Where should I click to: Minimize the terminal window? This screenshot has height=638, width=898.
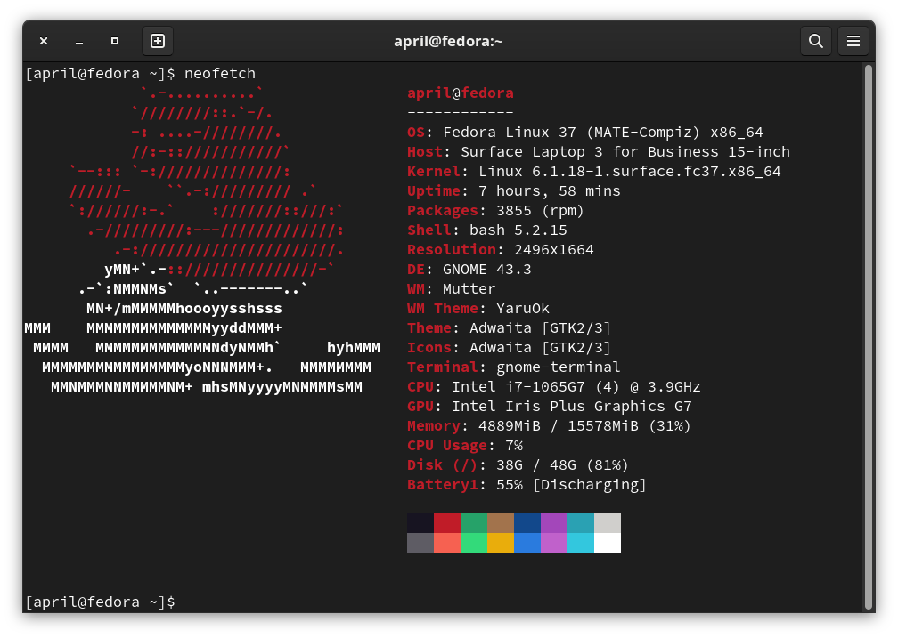[79, 41]
